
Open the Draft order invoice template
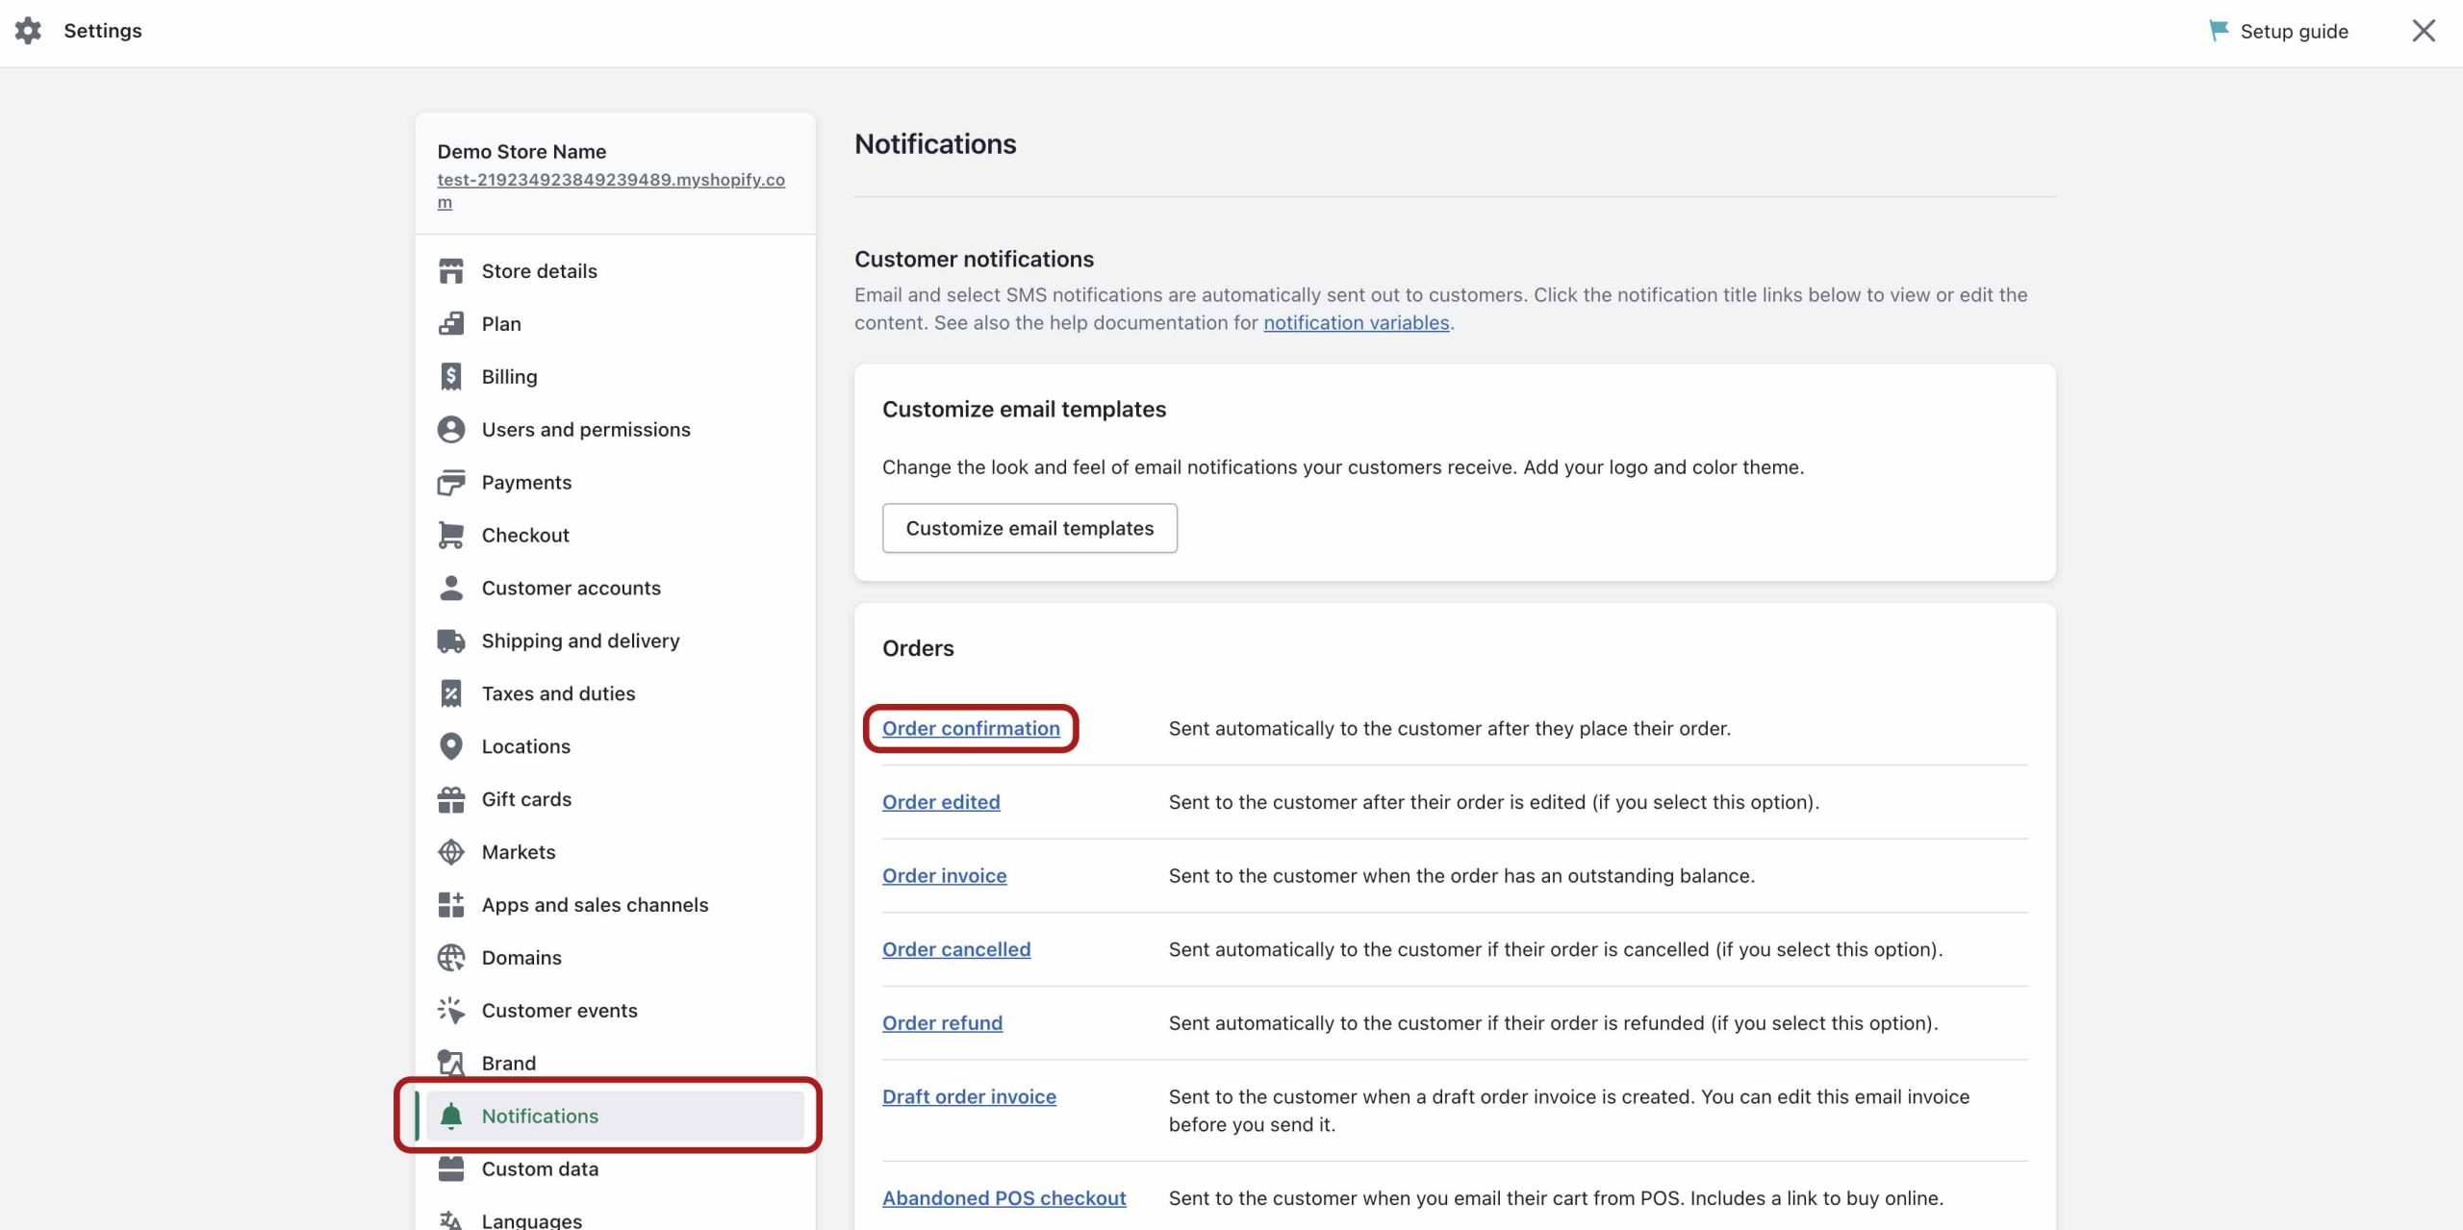pyautogui.click(x=968, y=1095)
